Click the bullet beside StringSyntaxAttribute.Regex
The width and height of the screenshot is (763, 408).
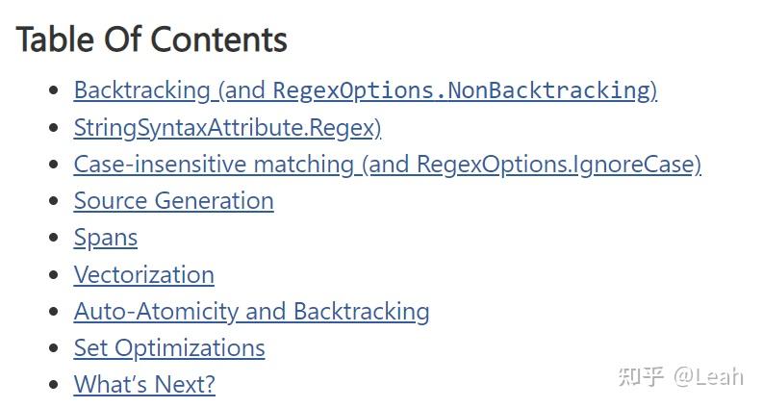[x=54, y=128]
